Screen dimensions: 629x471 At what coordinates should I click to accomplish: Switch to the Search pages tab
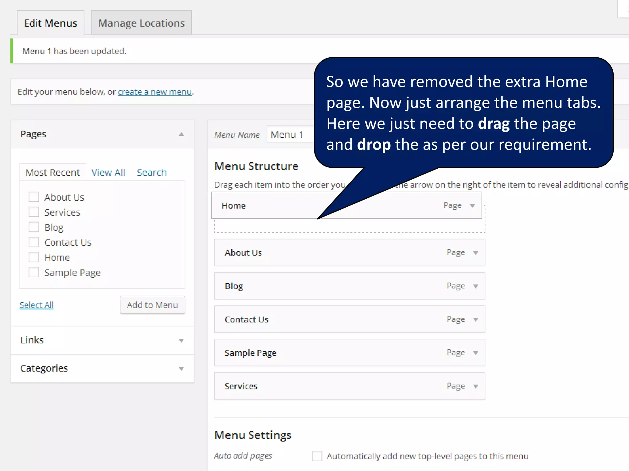[151, 173]
